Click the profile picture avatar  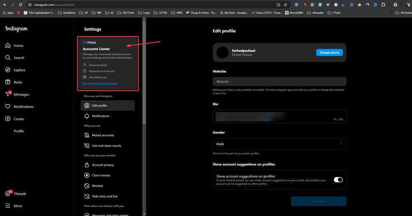click(222, 53)
